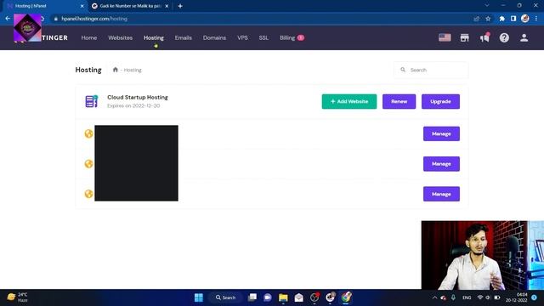The image size is (544, 306).
Task: Click the Add Website button
Action: 349,101
